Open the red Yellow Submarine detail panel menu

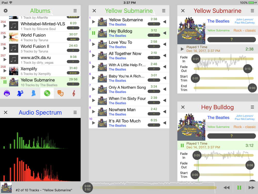tap(252, 11)
